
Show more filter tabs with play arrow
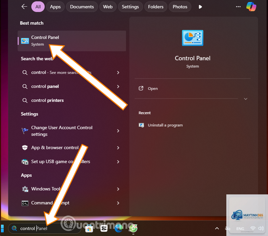200,7
